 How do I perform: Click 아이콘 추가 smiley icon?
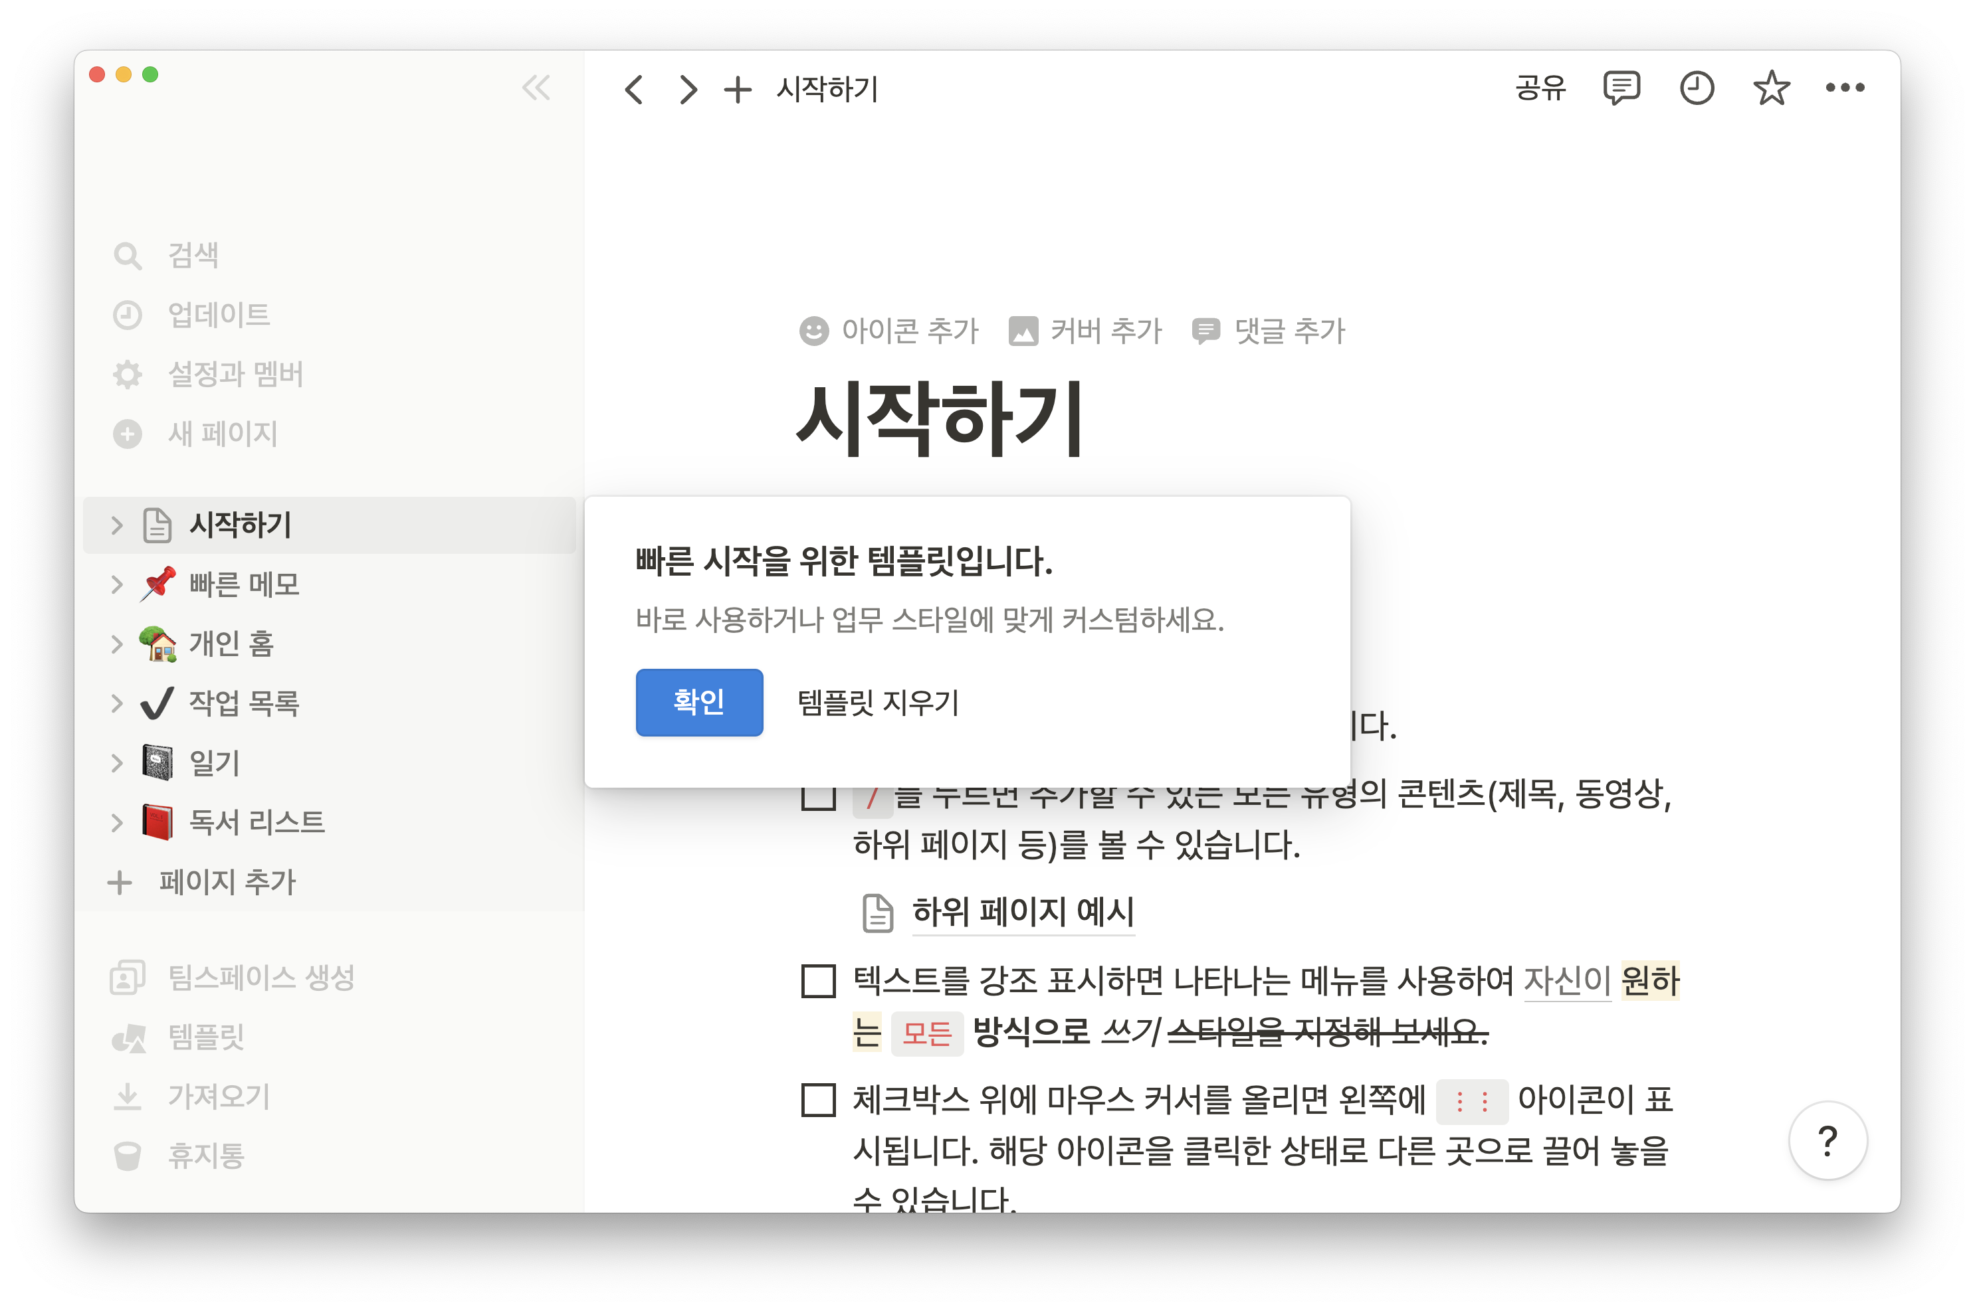(x=813, y=331)
